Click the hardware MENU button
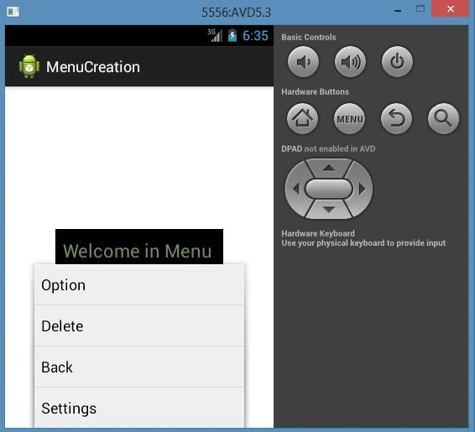475x432 pixels. coord(350,118)
